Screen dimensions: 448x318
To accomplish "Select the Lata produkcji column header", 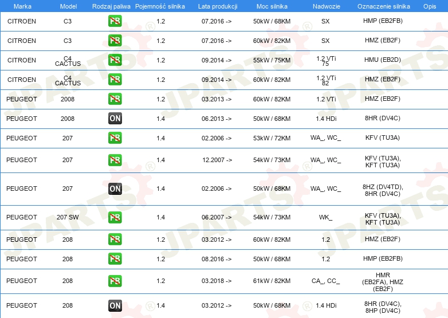I will (217, 6).
